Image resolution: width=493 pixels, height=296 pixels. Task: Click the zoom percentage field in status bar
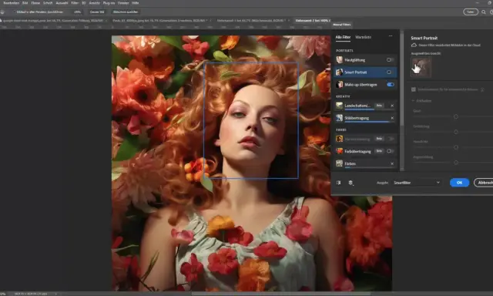point(3,294)
